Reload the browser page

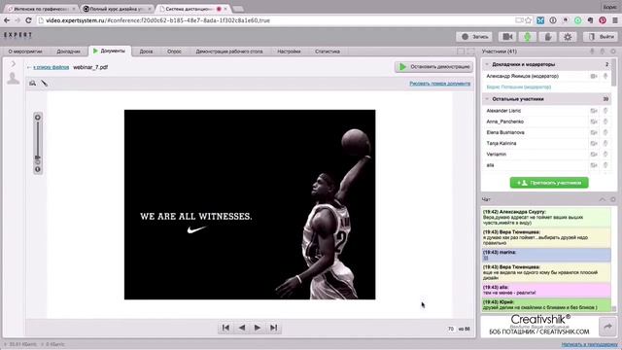point(28,20)
